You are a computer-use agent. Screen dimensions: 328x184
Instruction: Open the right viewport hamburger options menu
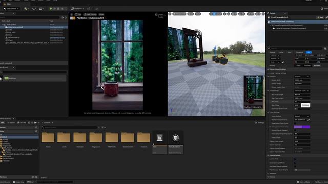(170, 14)
